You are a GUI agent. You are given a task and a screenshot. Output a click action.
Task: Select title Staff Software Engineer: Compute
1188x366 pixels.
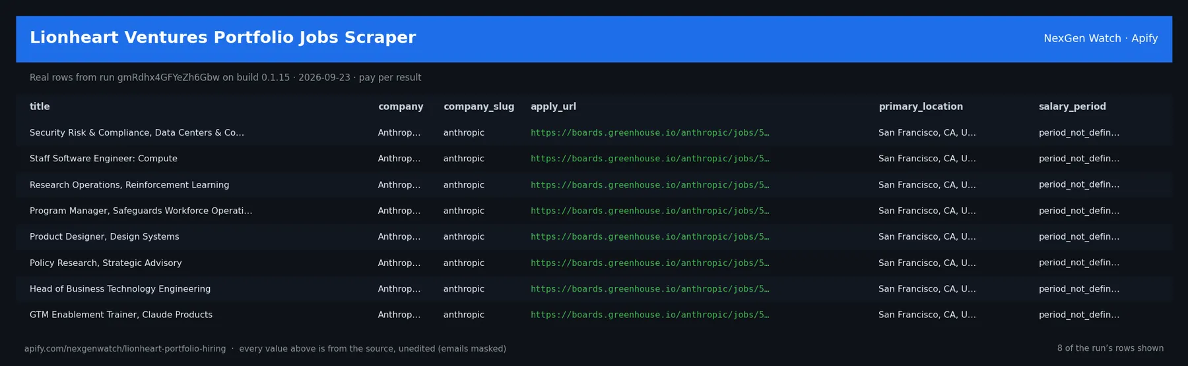coord(104,159)
